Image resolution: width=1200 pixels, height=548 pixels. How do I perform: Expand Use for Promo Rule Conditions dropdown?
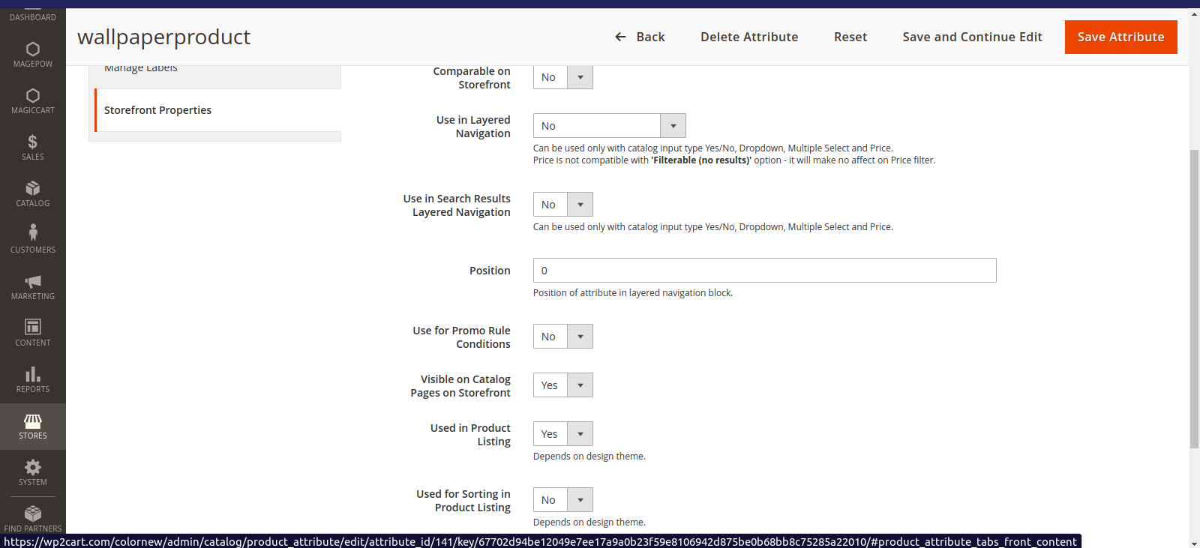click(562, 337)
